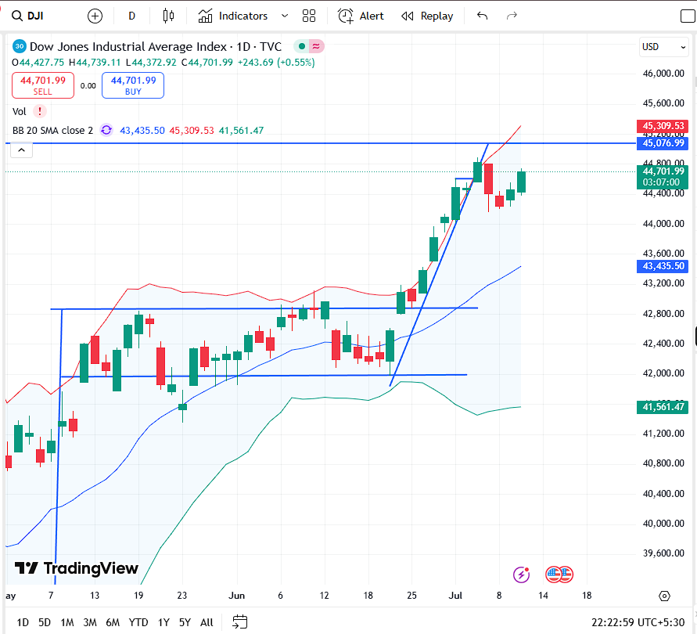
Task: Click the 45,309.53 upper band price label
Action: point(663,126)
